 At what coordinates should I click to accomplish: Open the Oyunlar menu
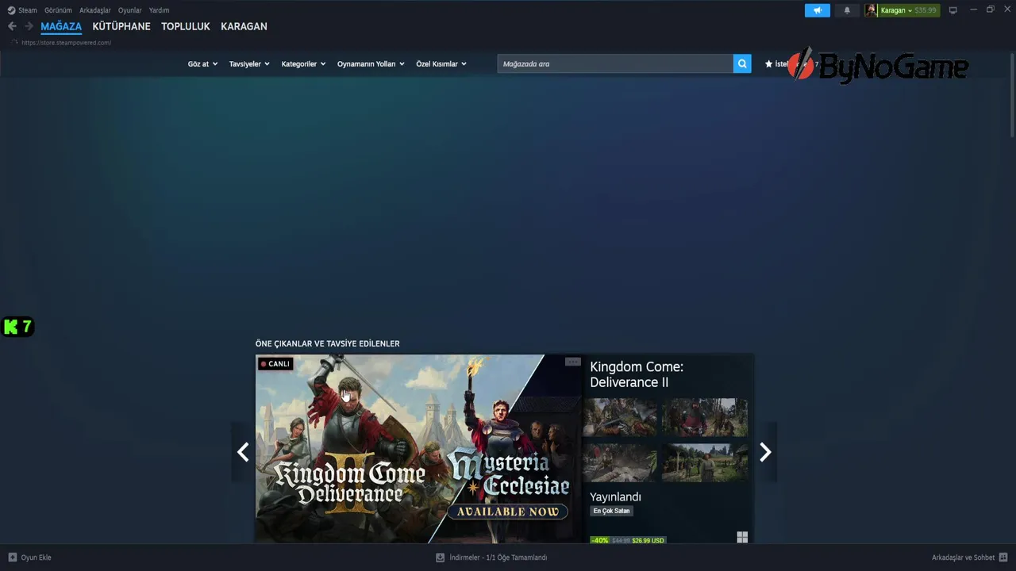coord(130,10)
